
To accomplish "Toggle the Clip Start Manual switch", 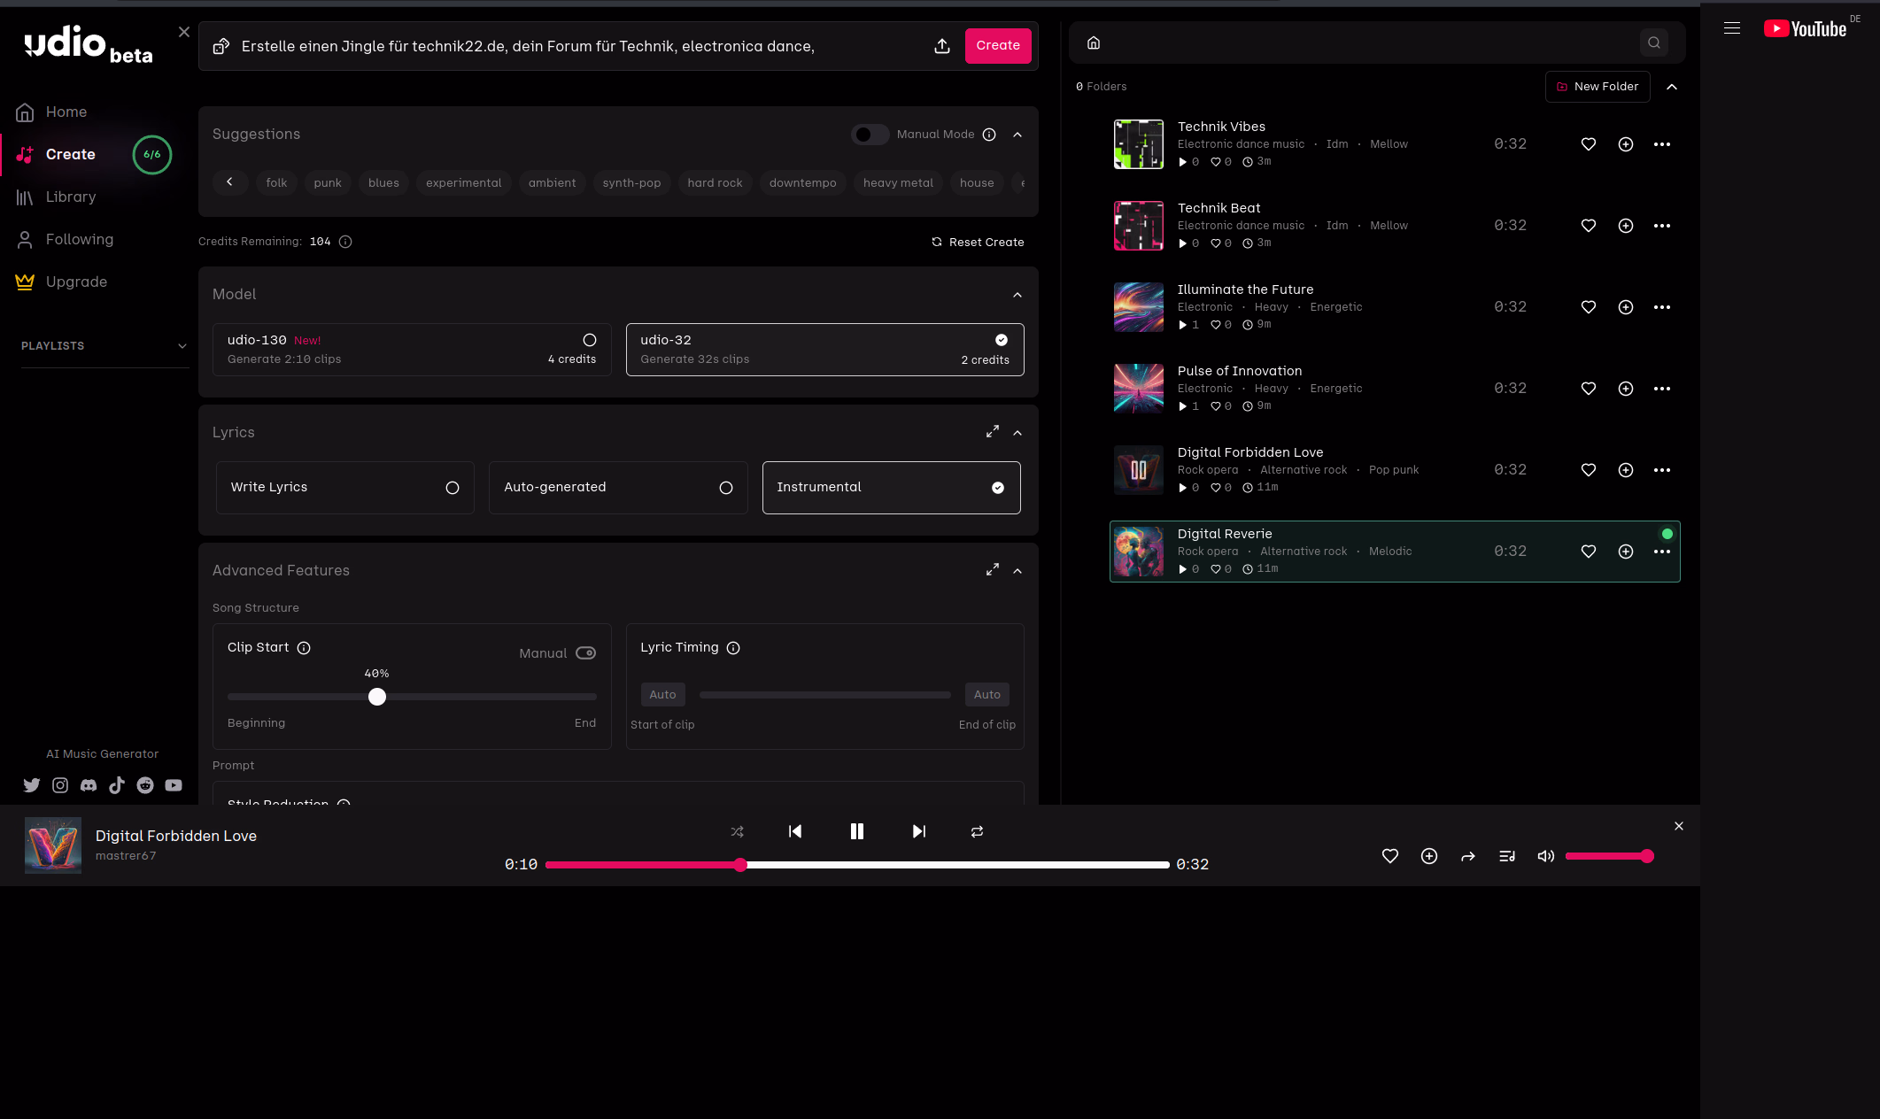I will coord(585,653).
